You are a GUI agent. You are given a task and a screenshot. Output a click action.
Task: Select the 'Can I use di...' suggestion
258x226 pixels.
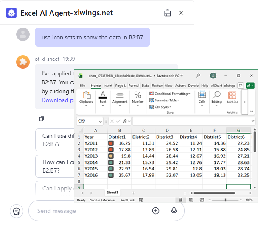pyautogui.click(x=55, y=140)
